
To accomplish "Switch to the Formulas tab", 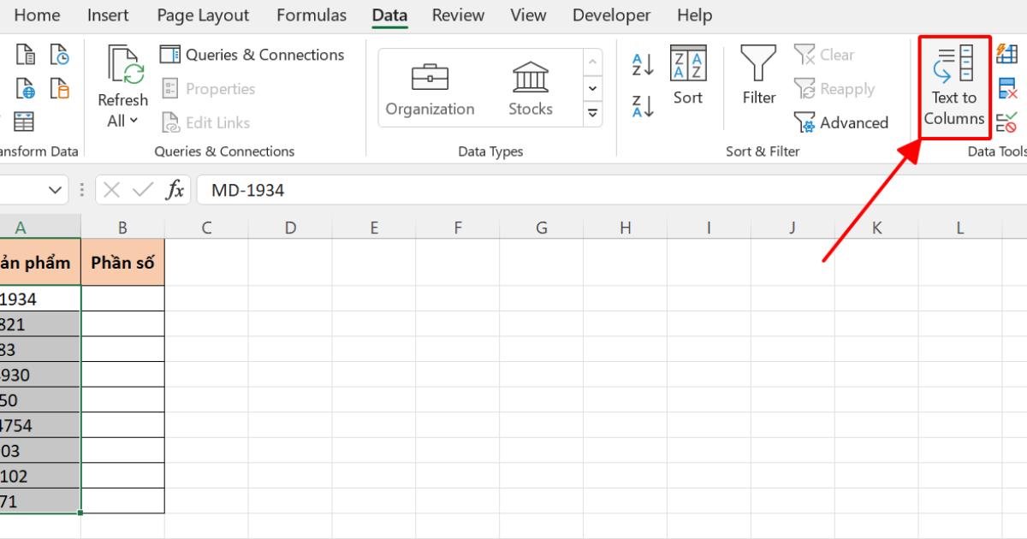I will (311, 15).
